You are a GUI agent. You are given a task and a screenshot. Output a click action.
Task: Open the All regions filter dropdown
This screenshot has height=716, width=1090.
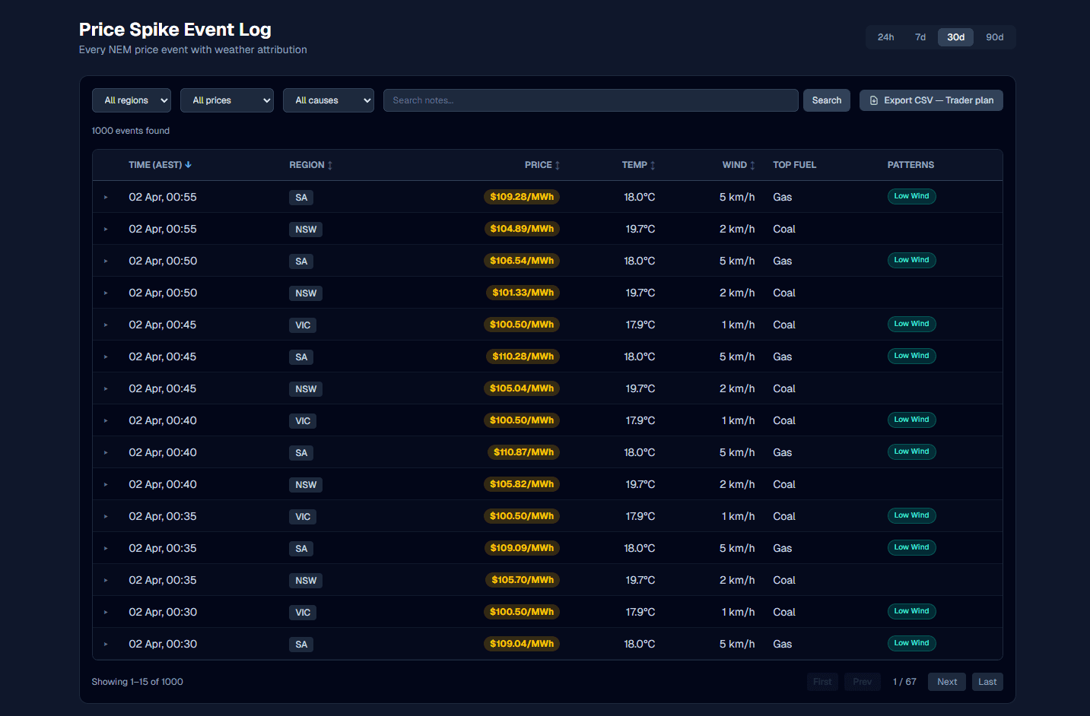coord(132,100)
